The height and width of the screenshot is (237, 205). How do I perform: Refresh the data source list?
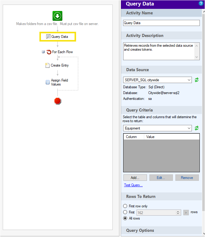tap(196, 80)
